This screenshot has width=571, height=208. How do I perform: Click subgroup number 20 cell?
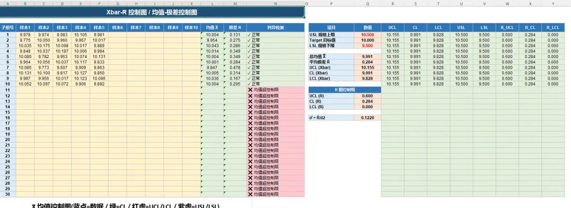(x=7, y=140)
